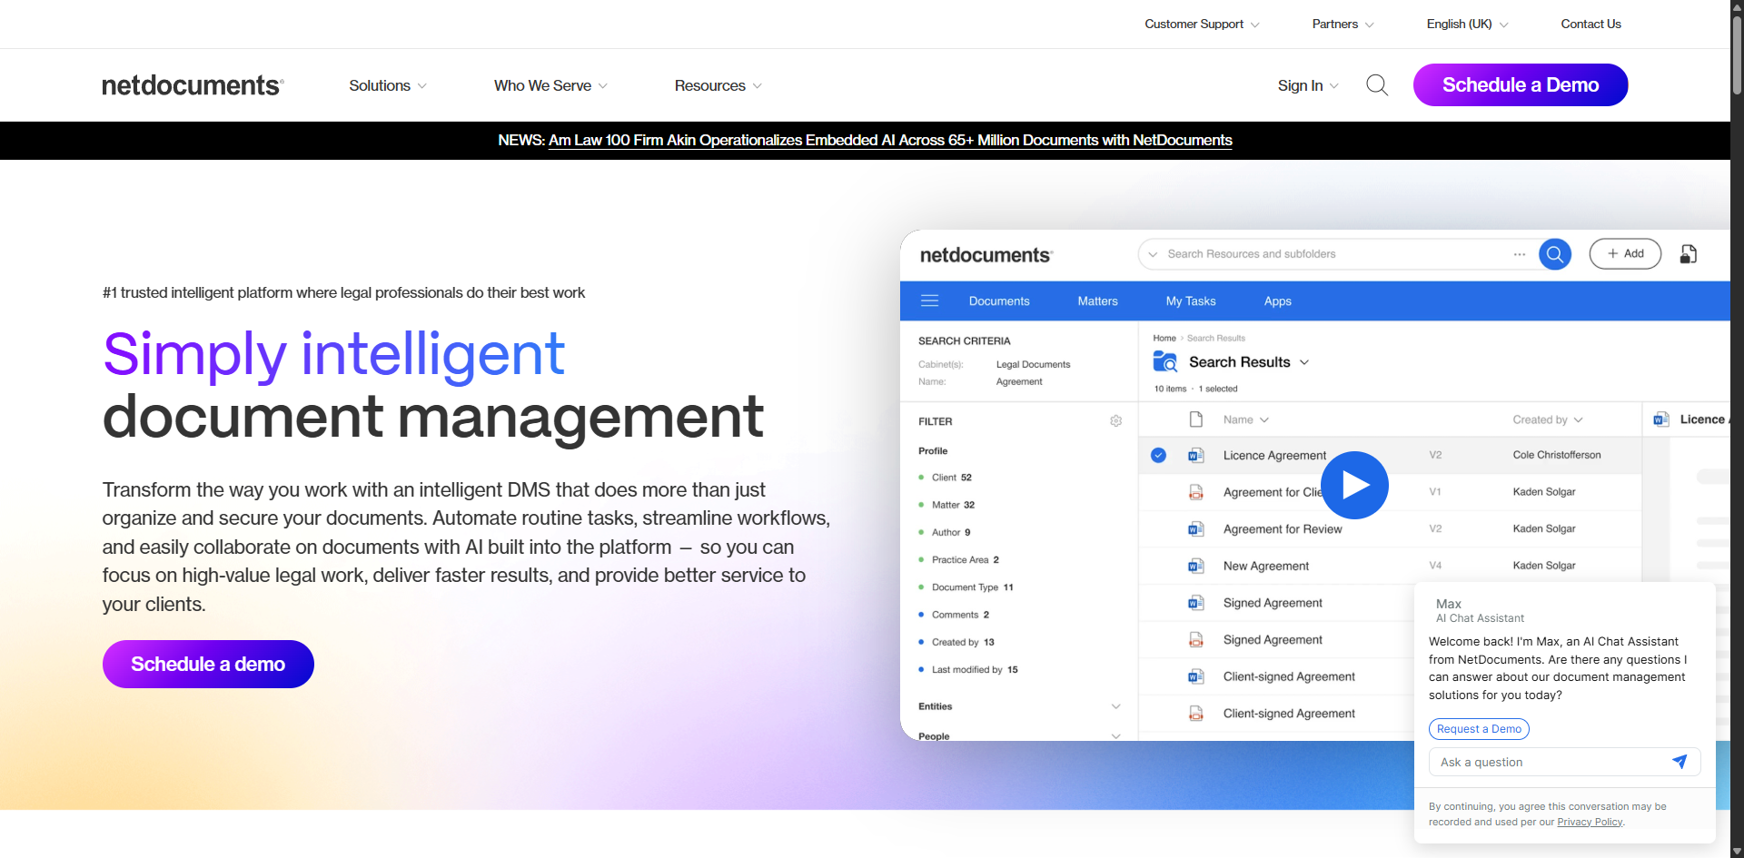Screen dimensions: 1744x858
Task: Deselect the Licence Agreement row checkbox
Action: coord(1158,455)
